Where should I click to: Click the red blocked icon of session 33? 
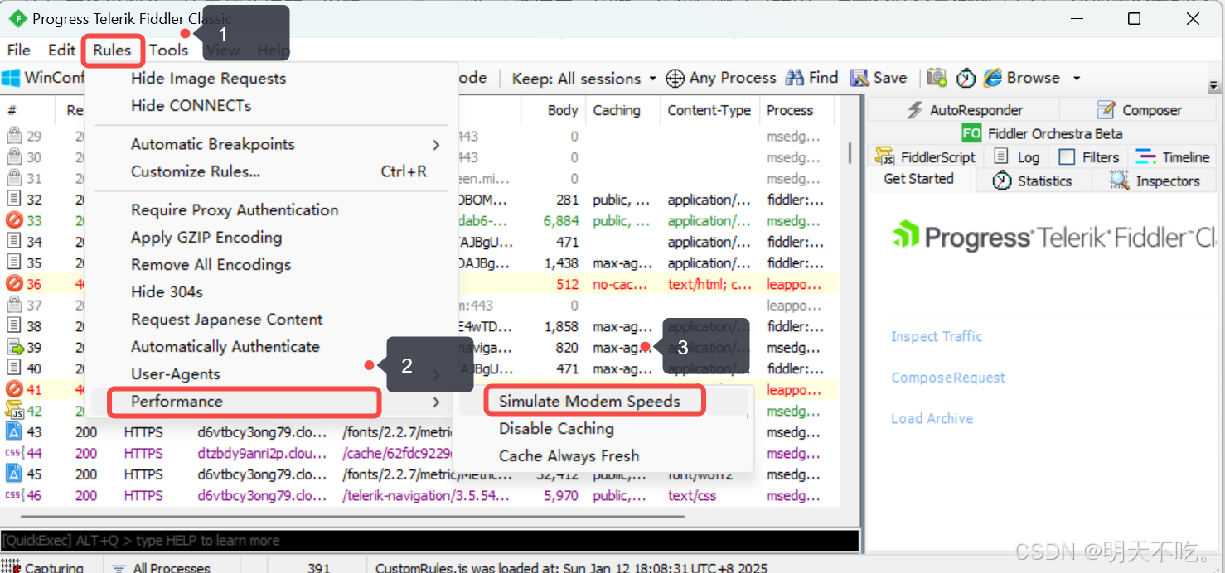tap(14, 220)
